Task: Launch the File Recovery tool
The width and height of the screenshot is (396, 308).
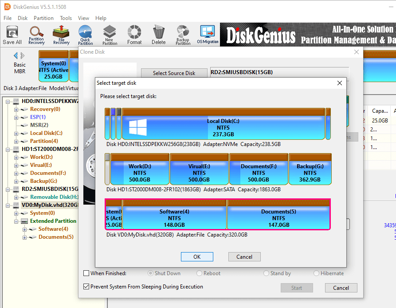Action: click(x=61, y=35)
